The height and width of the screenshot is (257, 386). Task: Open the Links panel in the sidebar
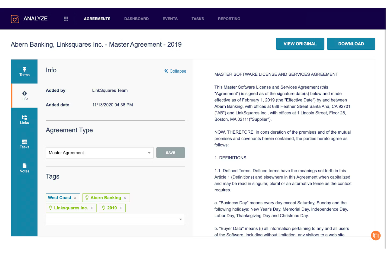[x=24, y=120]
